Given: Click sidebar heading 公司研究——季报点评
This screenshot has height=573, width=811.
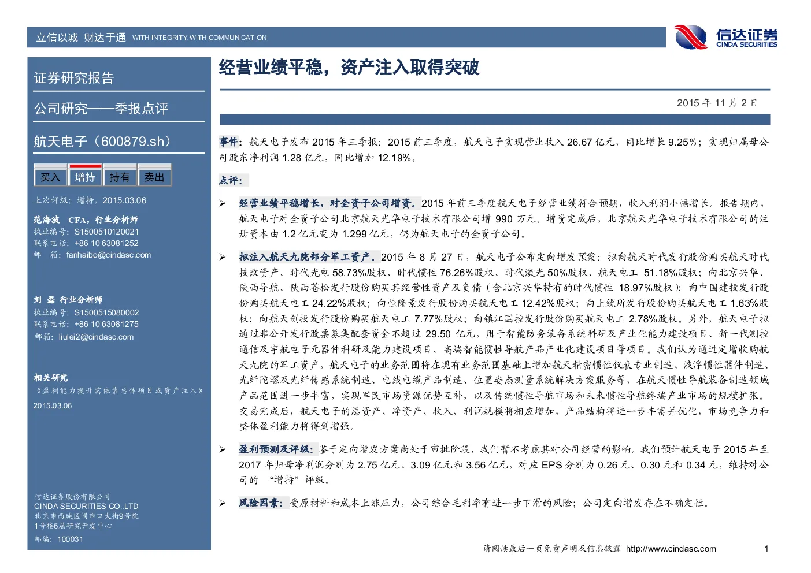Looking at the screenshot, I should click(101, 109).
